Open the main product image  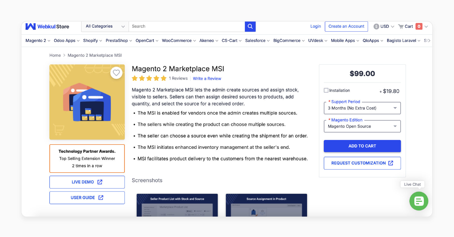87,102
